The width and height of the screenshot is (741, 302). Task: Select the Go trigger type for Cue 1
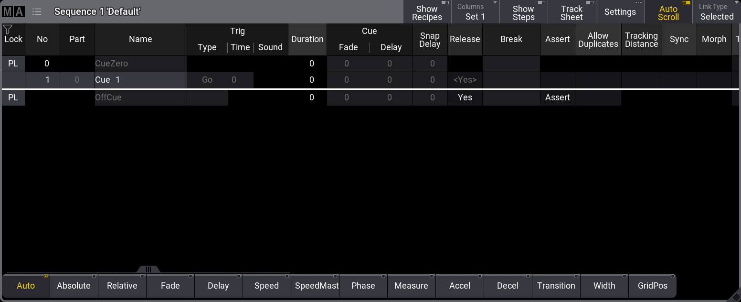(207, 80)
